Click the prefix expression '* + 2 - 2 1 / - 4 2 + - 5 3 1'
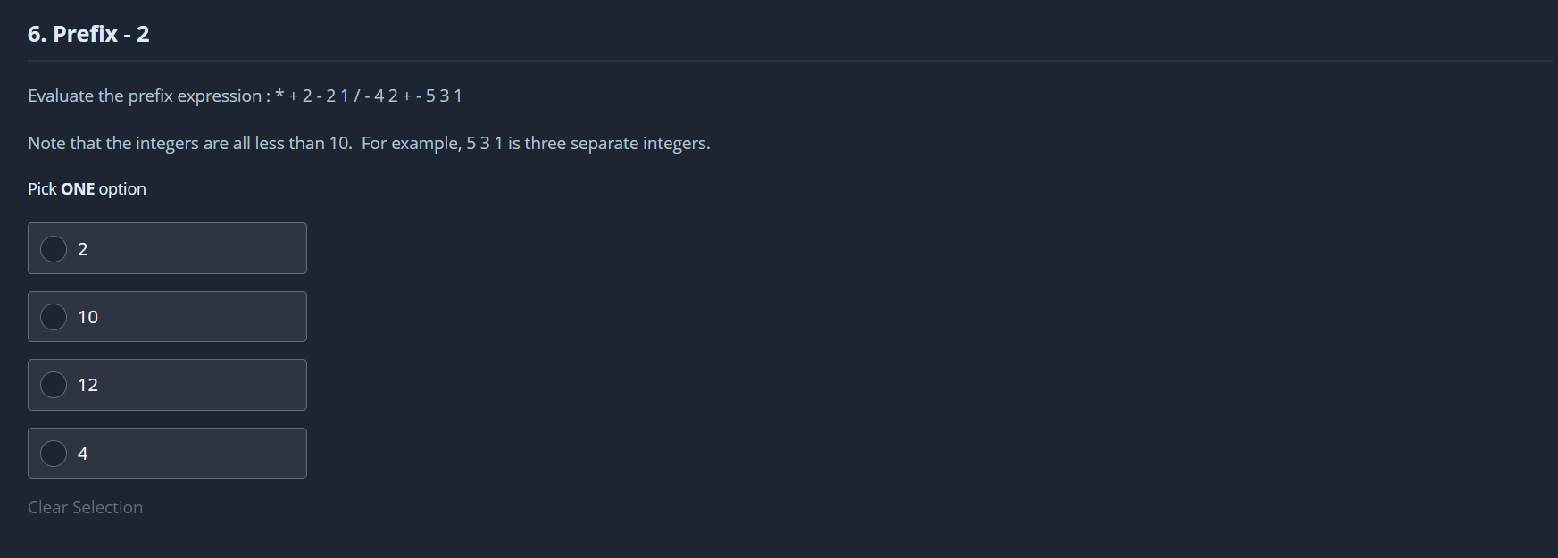Screen dimensions: 1558x558 pos(369,96)
